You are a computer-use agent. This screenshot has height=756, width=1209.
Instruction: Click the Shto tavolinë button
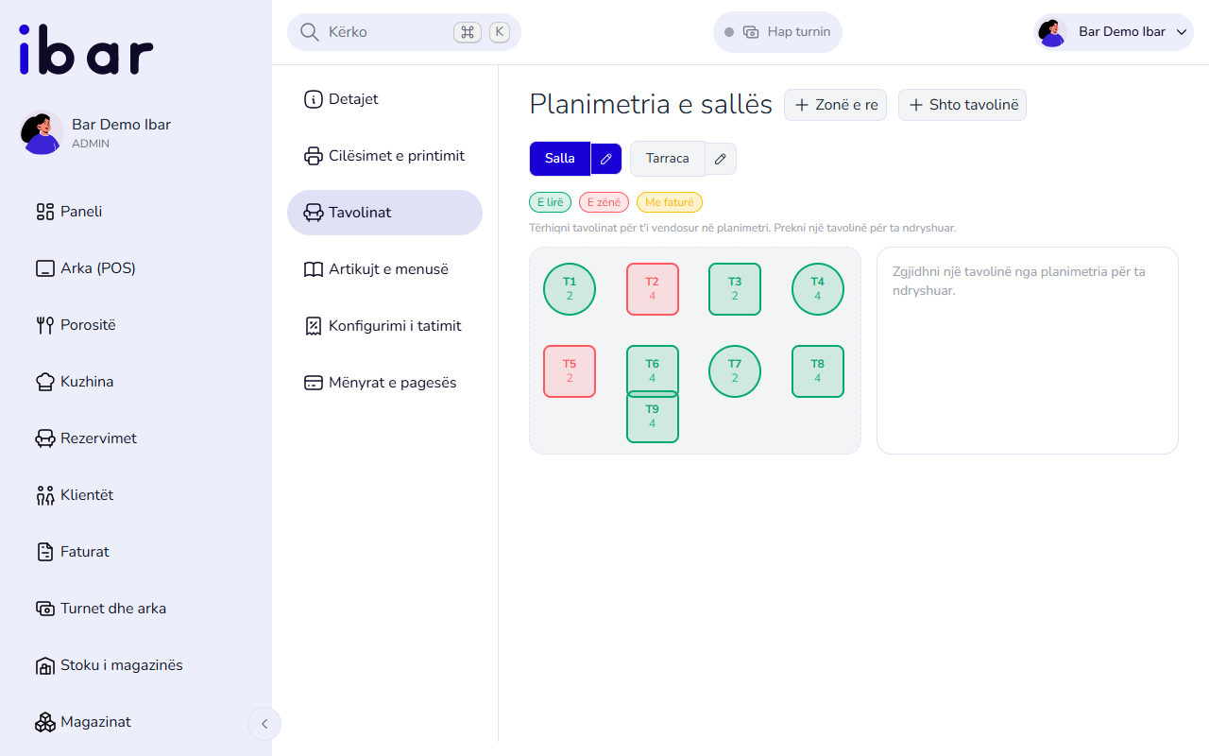point(962,105)
